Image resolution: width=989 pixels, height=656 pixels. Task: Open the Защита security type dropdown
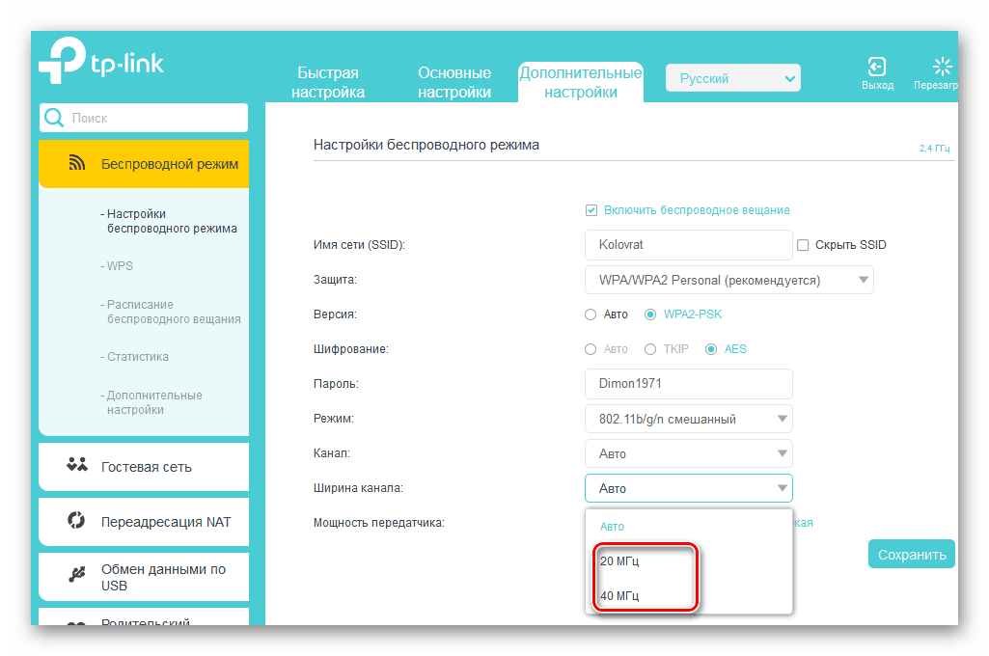tap(729, 280)
